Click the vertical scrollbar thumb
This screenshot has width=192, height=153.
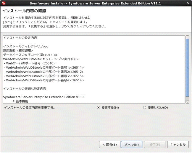187,68
